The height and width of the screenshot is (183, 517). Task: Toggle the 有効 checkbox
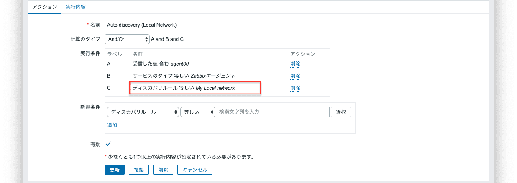coord(108,144)
